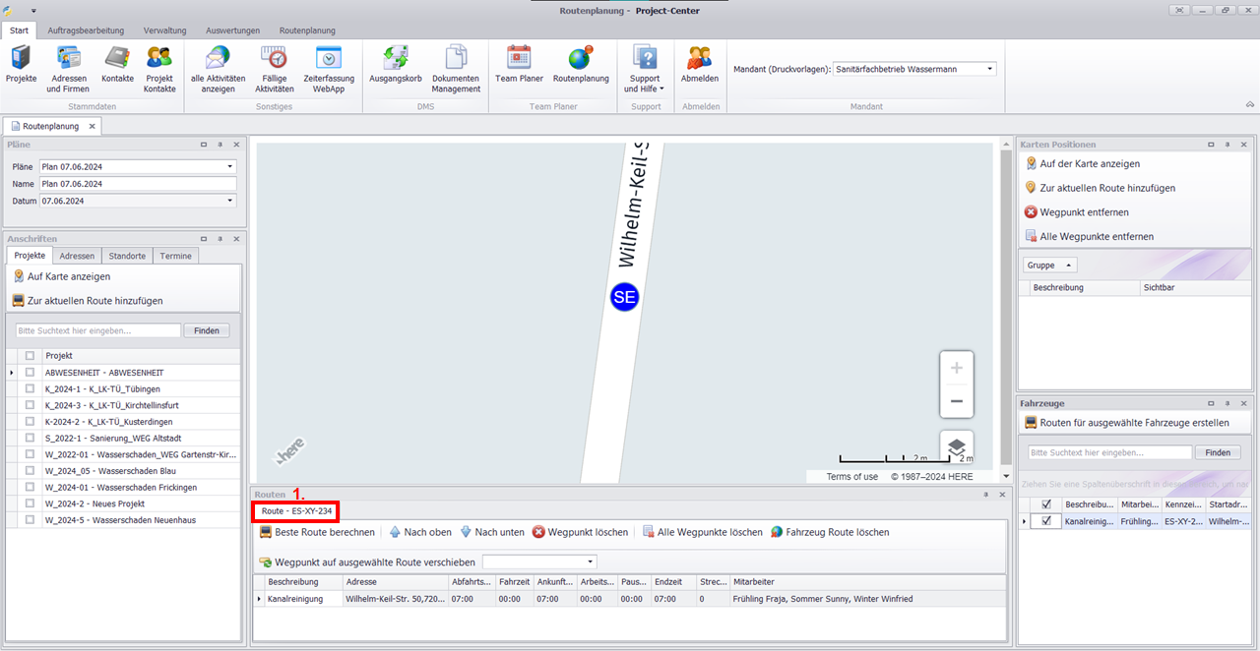This screenshot has height=651, width=1260.
Task: Click the project search text field
Action: click(98, 330)
